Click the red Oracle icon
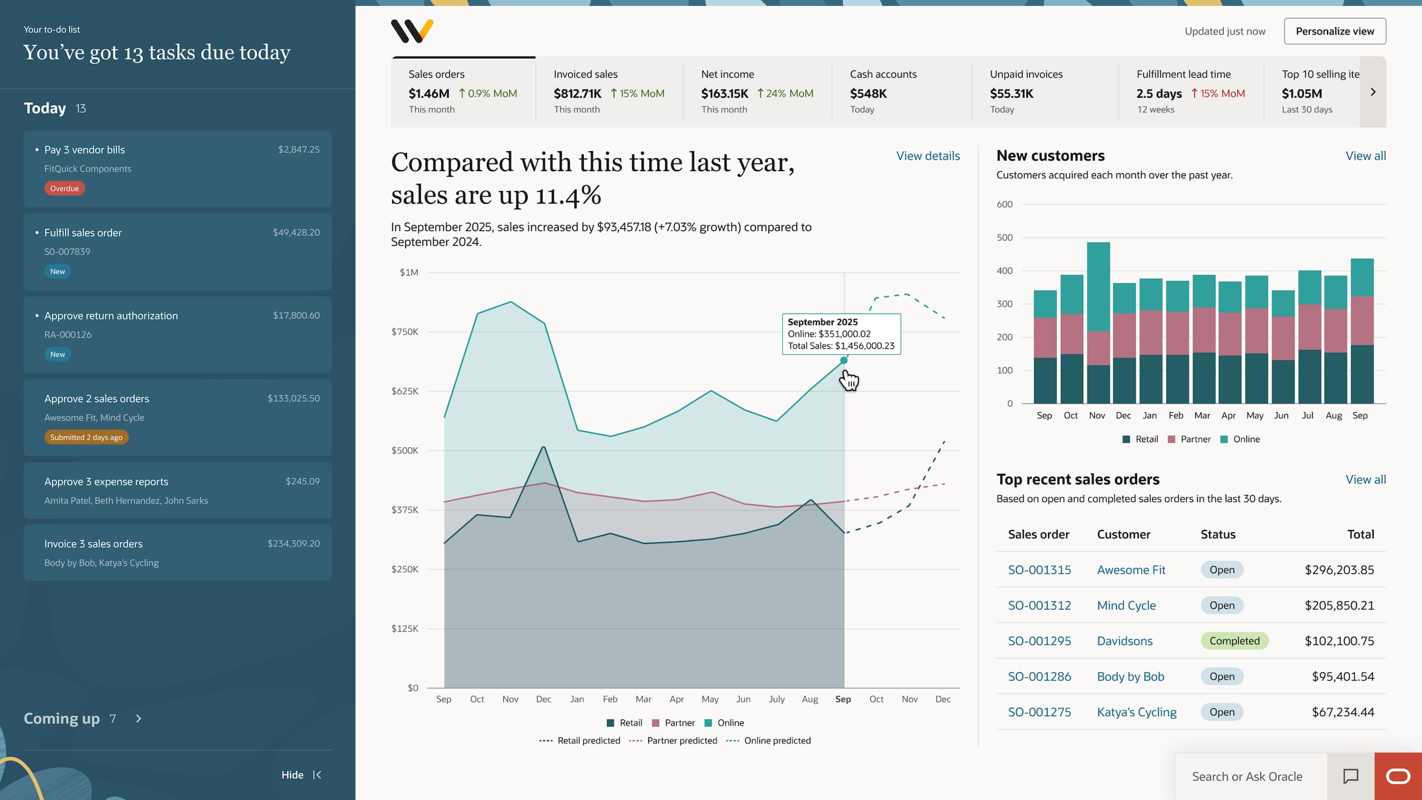 tap(1399, 776)
